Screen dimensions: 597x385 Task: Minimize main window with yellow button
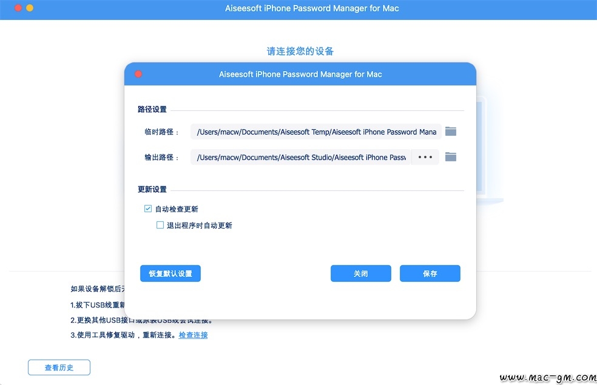point(30,8)
